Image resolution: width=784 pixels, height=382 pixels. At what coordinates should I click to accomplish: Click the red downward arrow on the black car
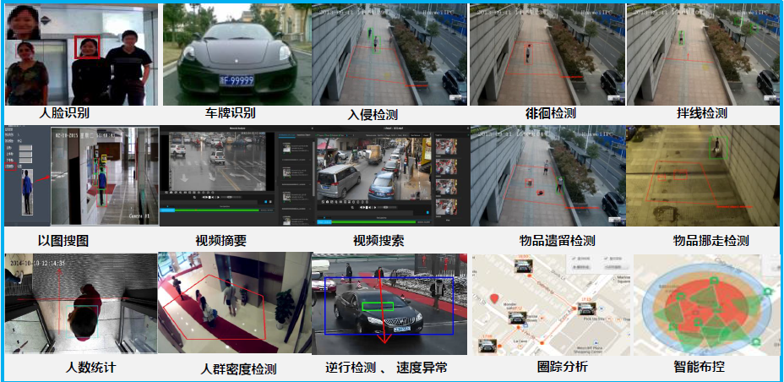pos(383,328)
